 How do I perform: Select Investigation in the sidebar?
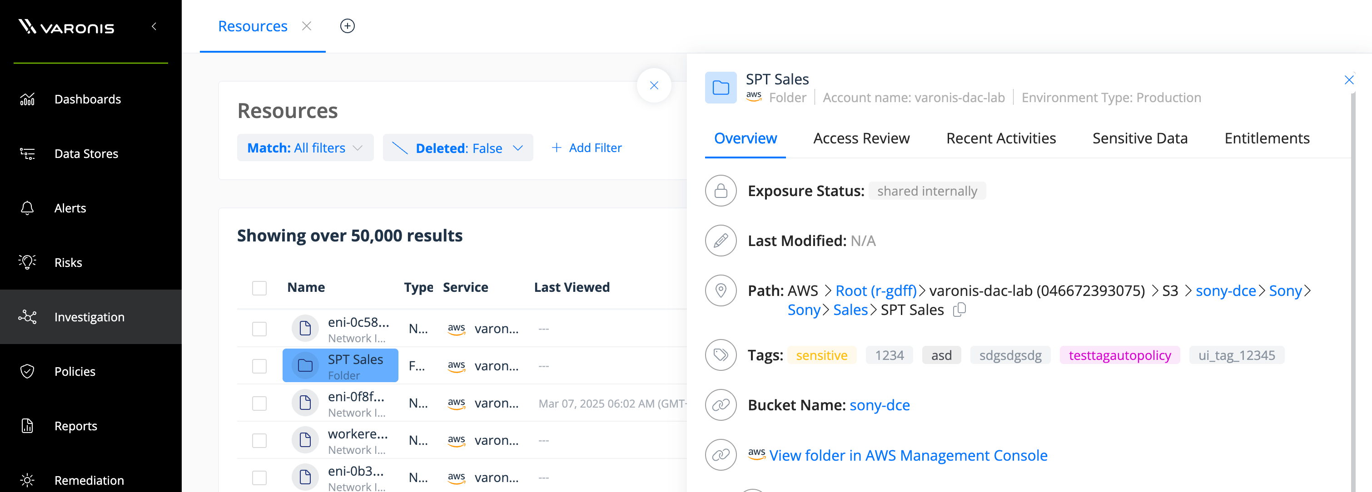[89, 317]
